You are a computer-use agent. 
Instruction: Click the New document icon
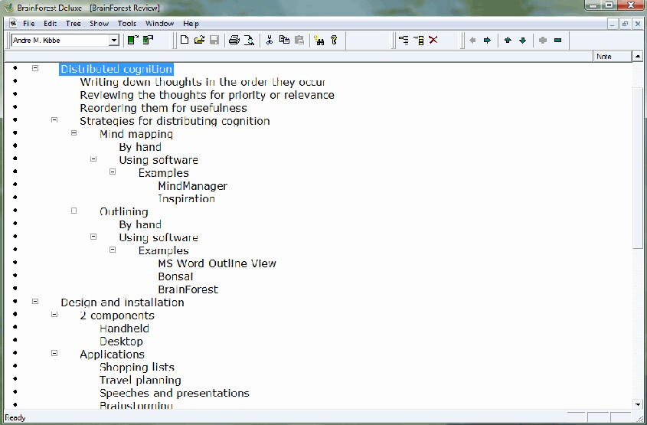(x=185, y=40)
